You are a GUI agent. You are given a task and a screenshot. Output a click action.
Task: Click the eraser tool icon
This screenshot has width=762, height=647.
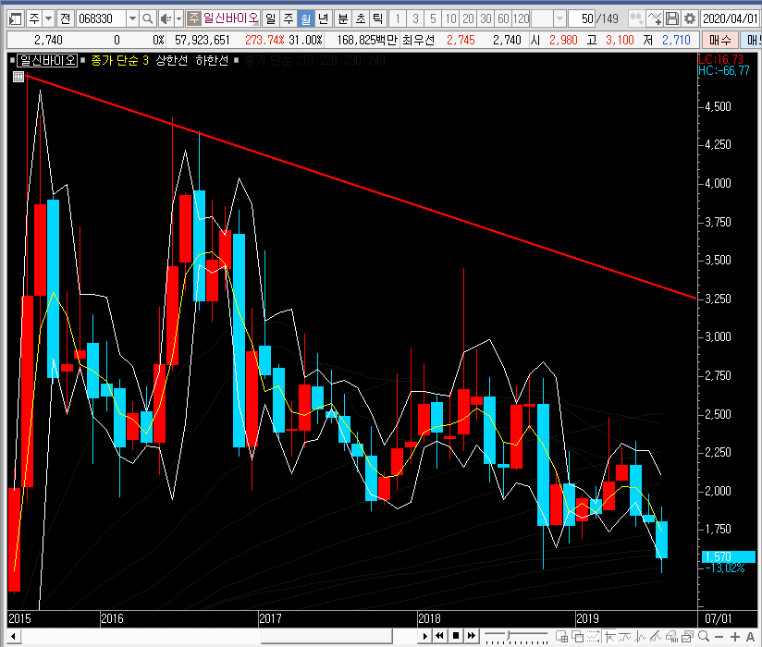tap(671, 636)
